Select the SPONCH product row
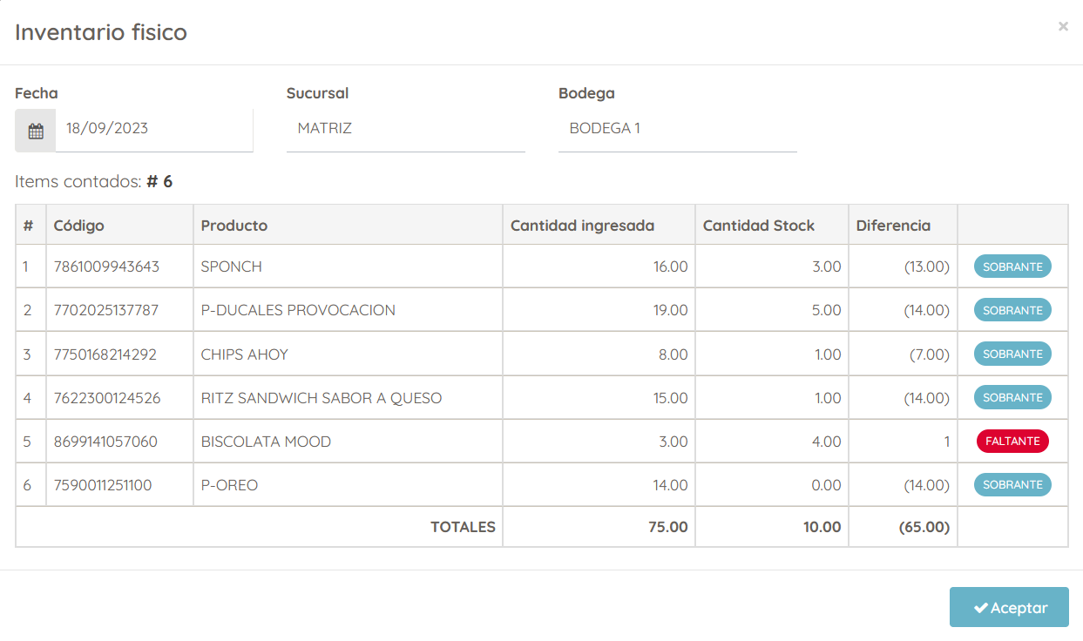 542,267
